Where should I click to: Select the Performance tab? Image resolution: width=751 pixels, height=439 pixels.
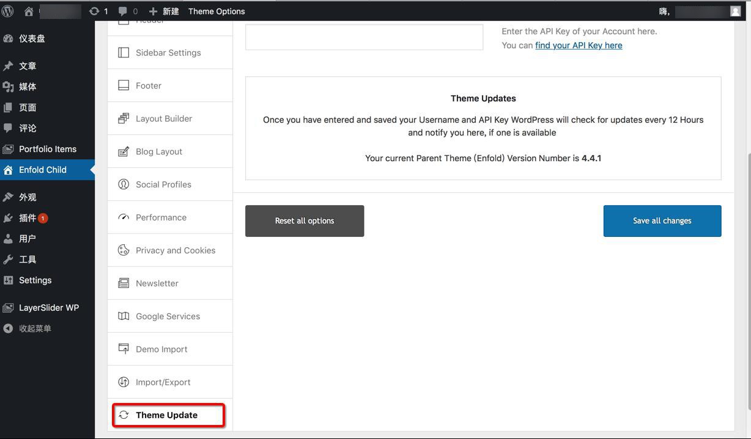pyautogui.click(x=170, y=217)
